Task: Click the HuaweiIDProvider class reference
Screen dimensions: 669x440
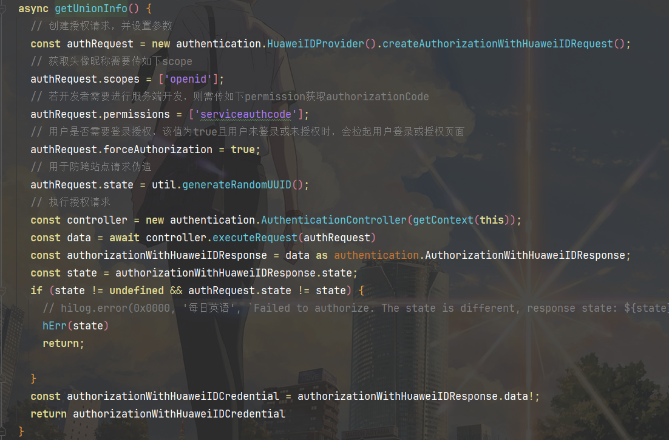Action: 316,44
